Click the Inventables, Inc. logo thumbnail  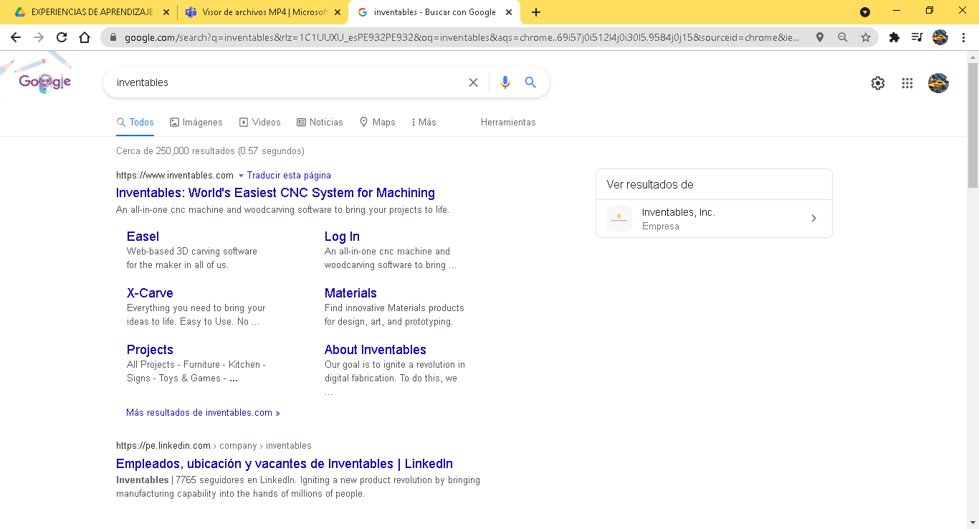click(619, 219)
